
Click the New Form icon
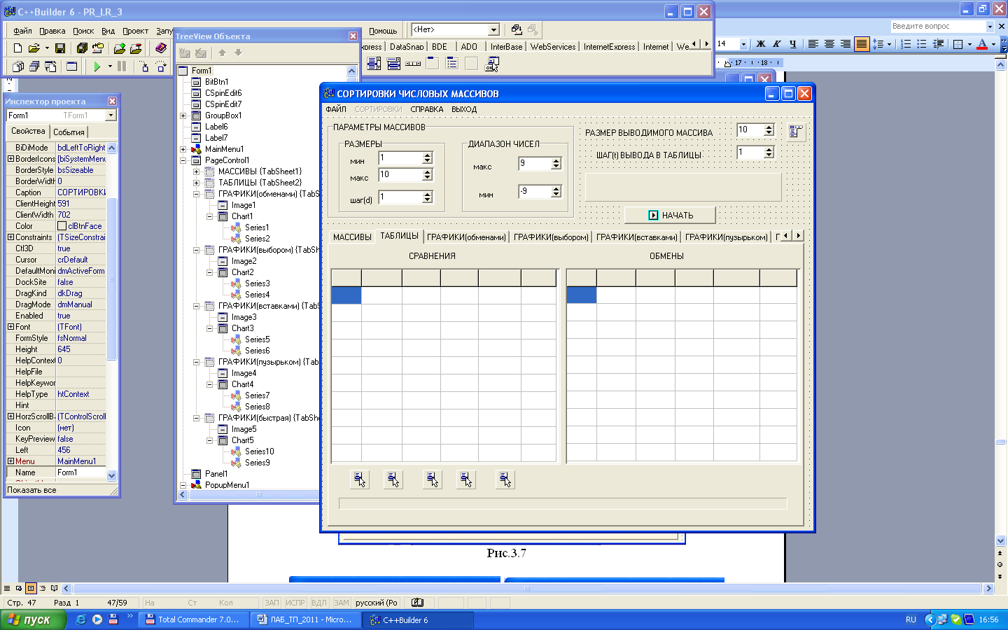71,66
